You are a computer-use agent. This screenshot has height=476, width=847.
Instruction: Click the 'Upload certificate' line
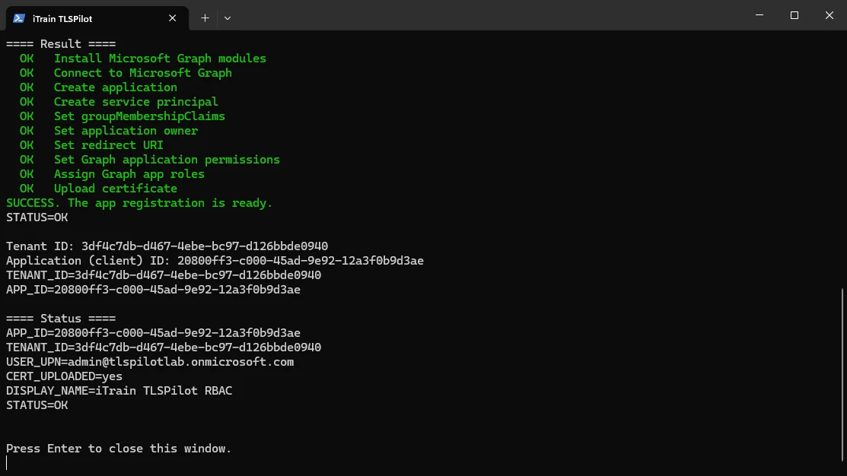(x=115, y=189)
